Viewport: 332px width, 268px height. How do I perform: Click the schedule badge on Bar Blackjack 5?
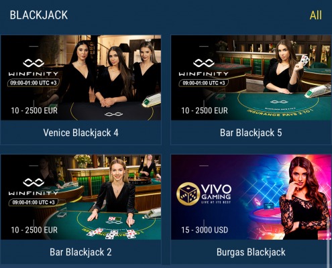tap(204, 83)
